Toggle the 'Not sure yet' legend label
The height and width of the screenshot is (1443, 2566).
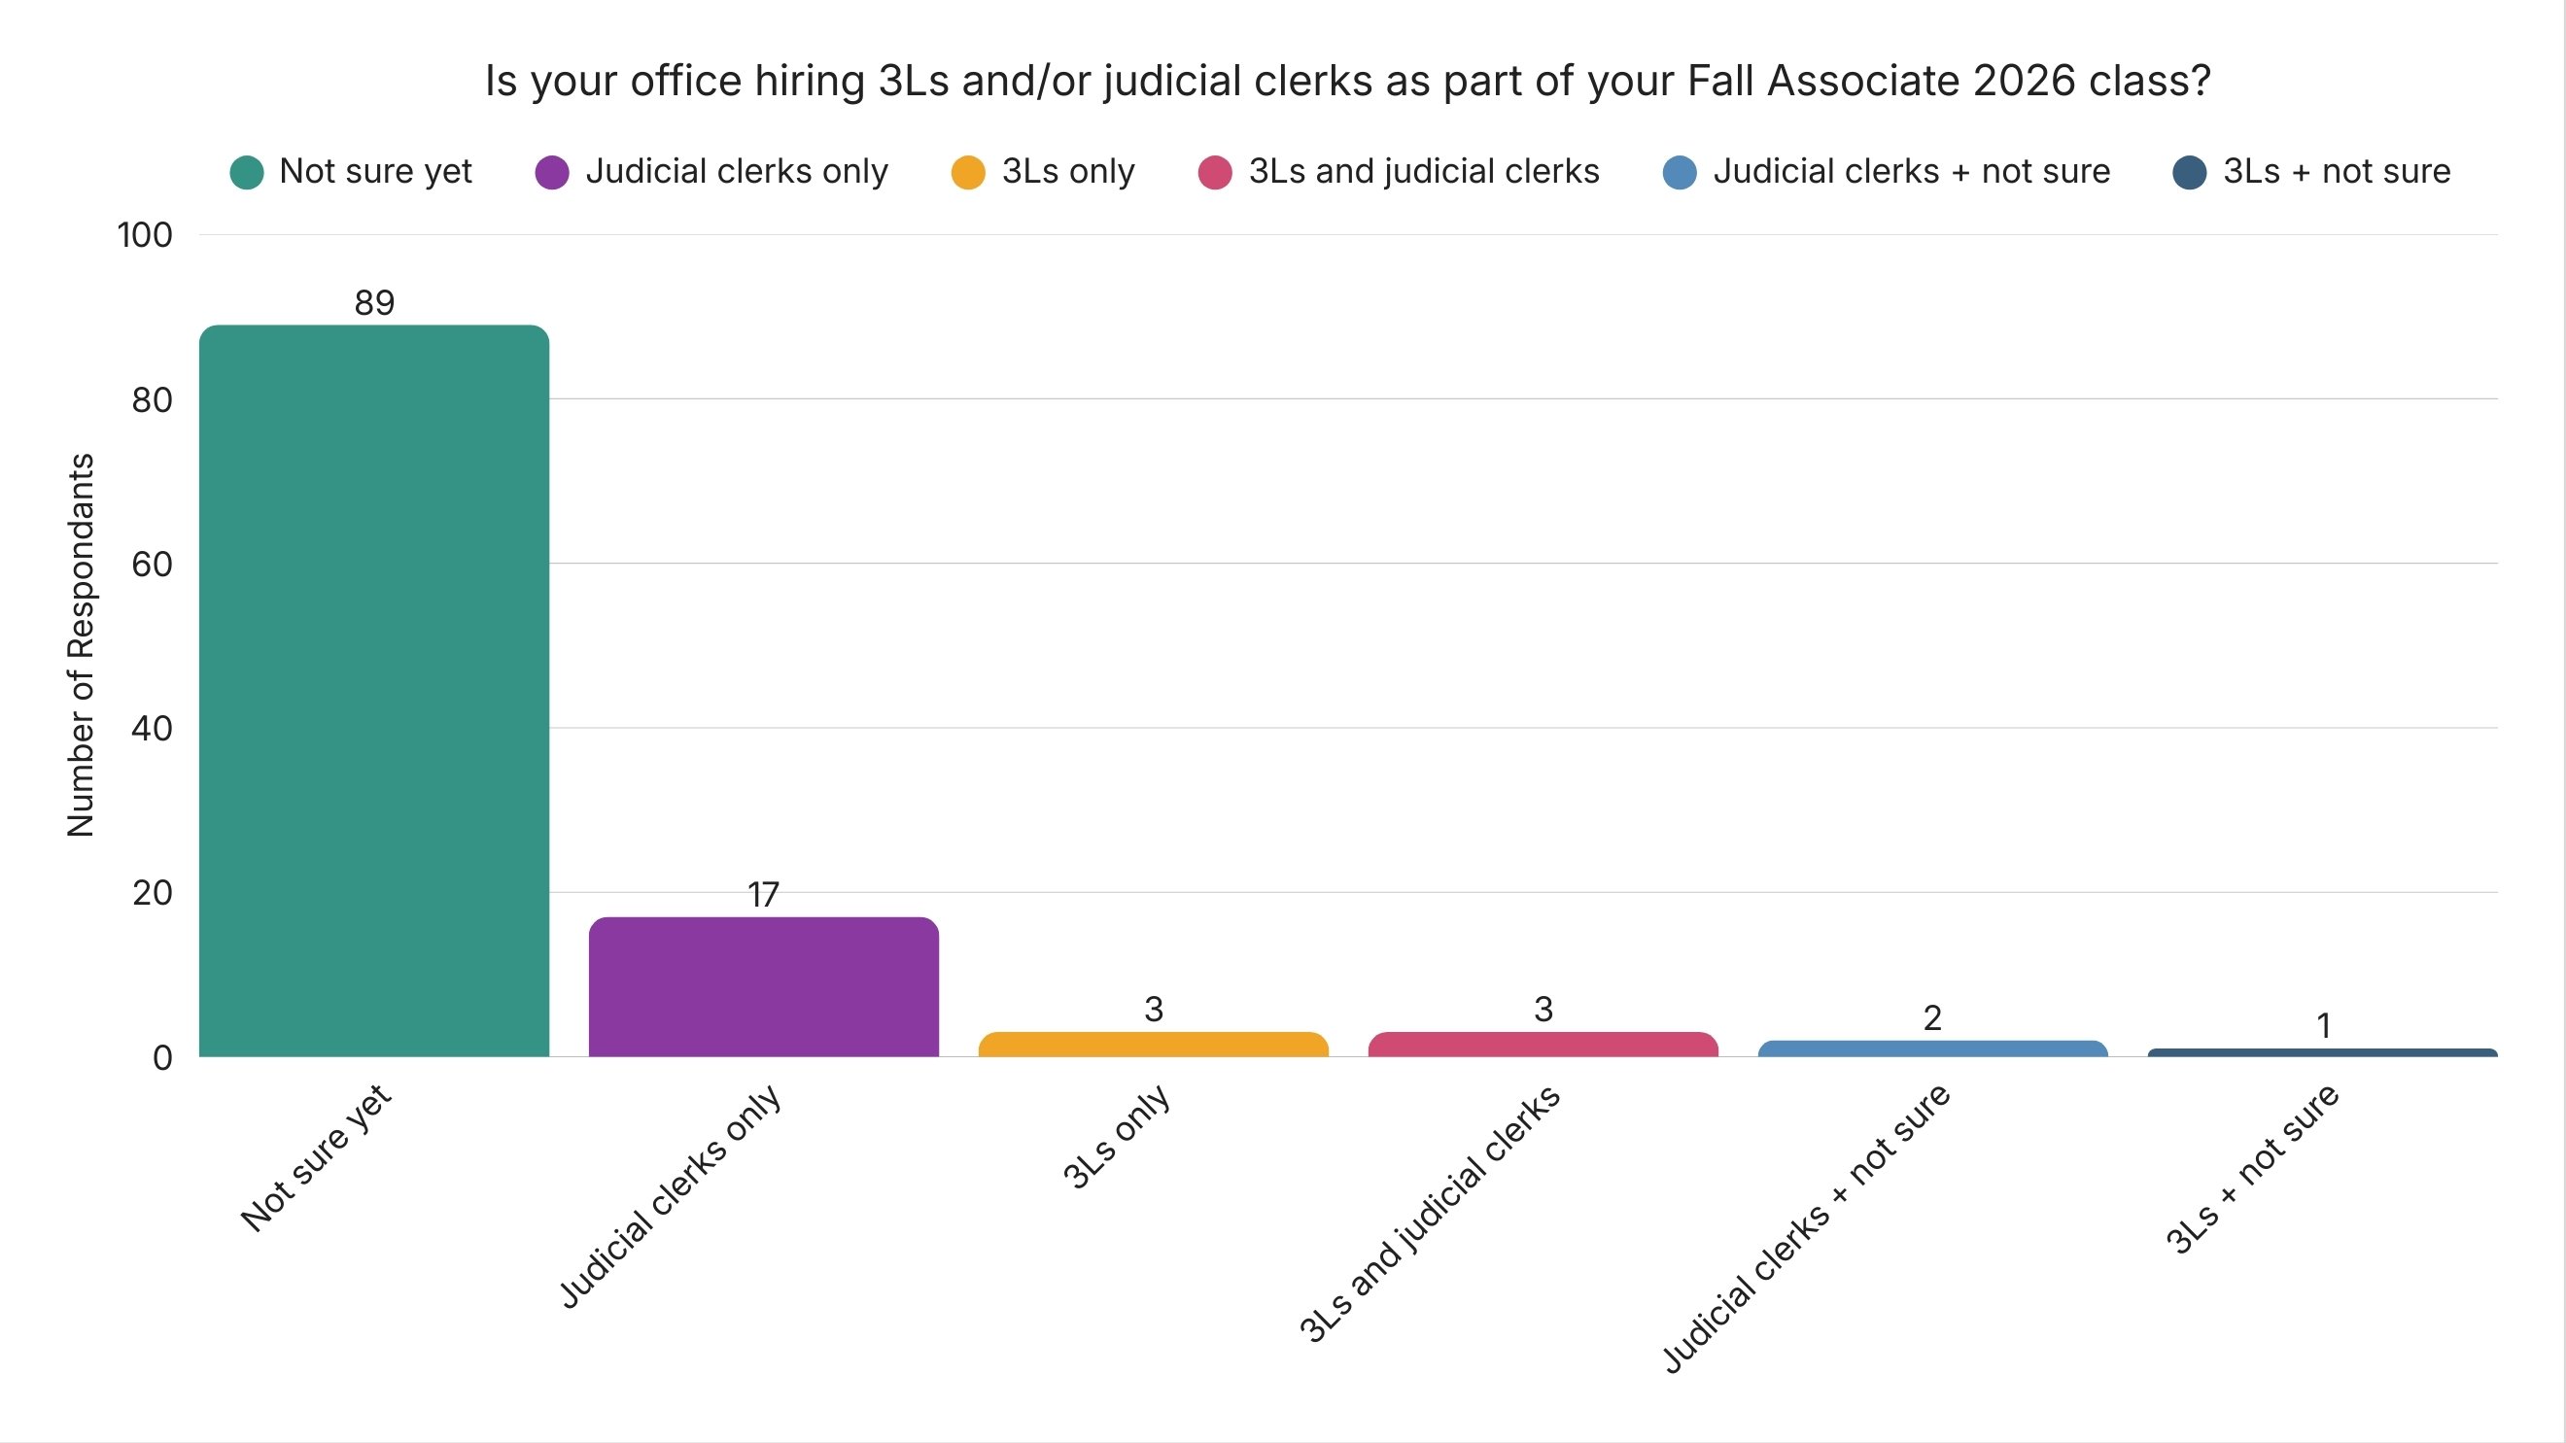(375, 171)
